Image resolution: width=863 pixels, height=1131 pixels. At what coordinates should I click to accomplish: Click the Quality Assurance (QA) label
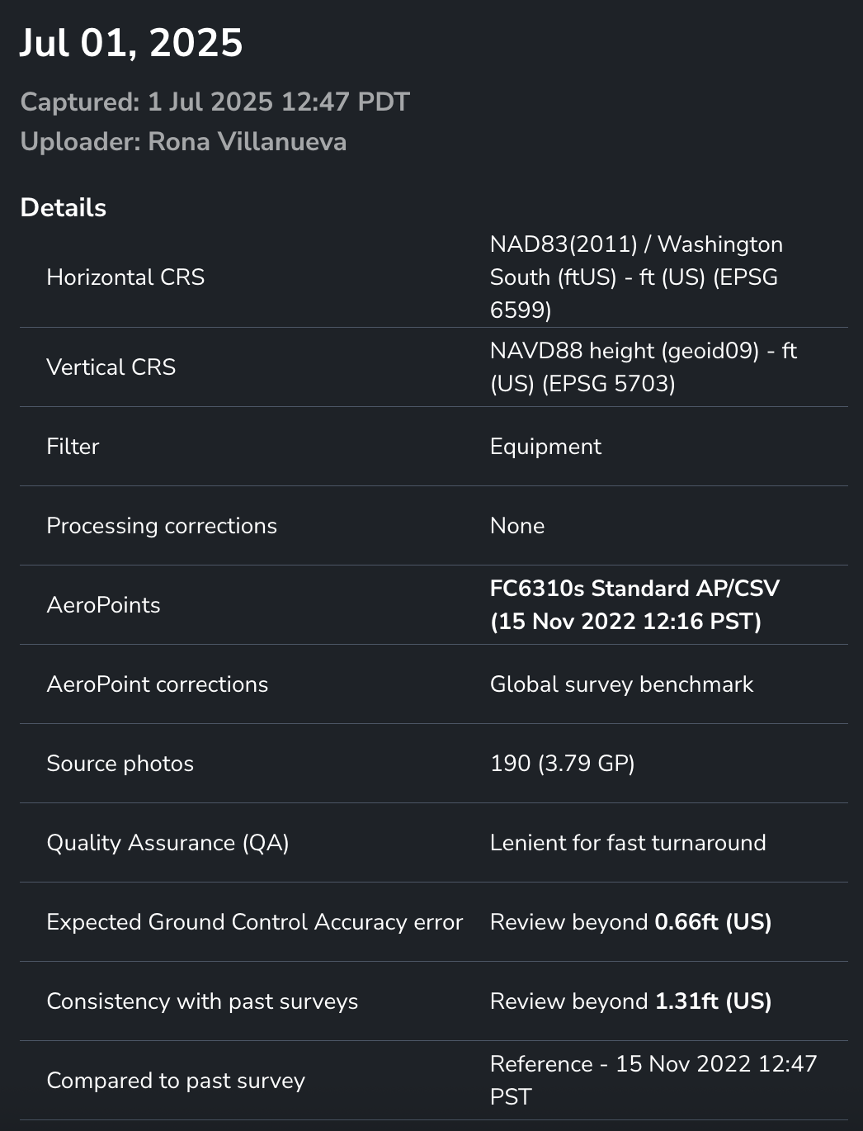pyautogui.click(x=167, y=842)
